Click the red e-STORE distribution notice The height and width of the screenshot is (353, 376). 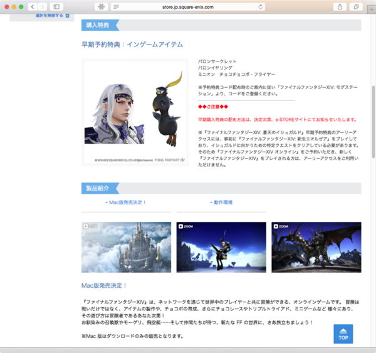pyautogui.click(x=278, y=120)
